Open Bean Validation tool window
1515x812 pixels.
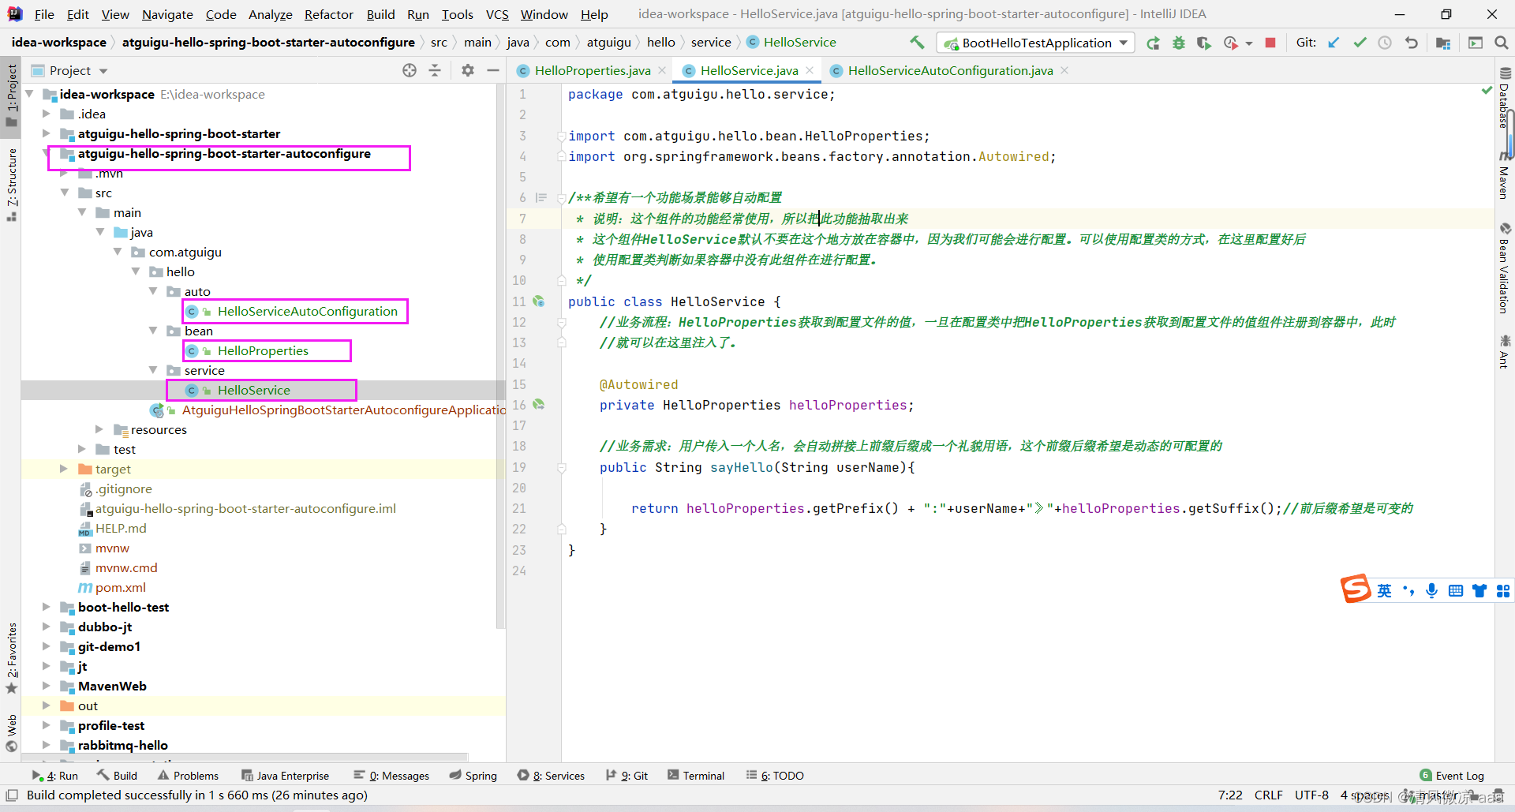tap(1505, 268)
